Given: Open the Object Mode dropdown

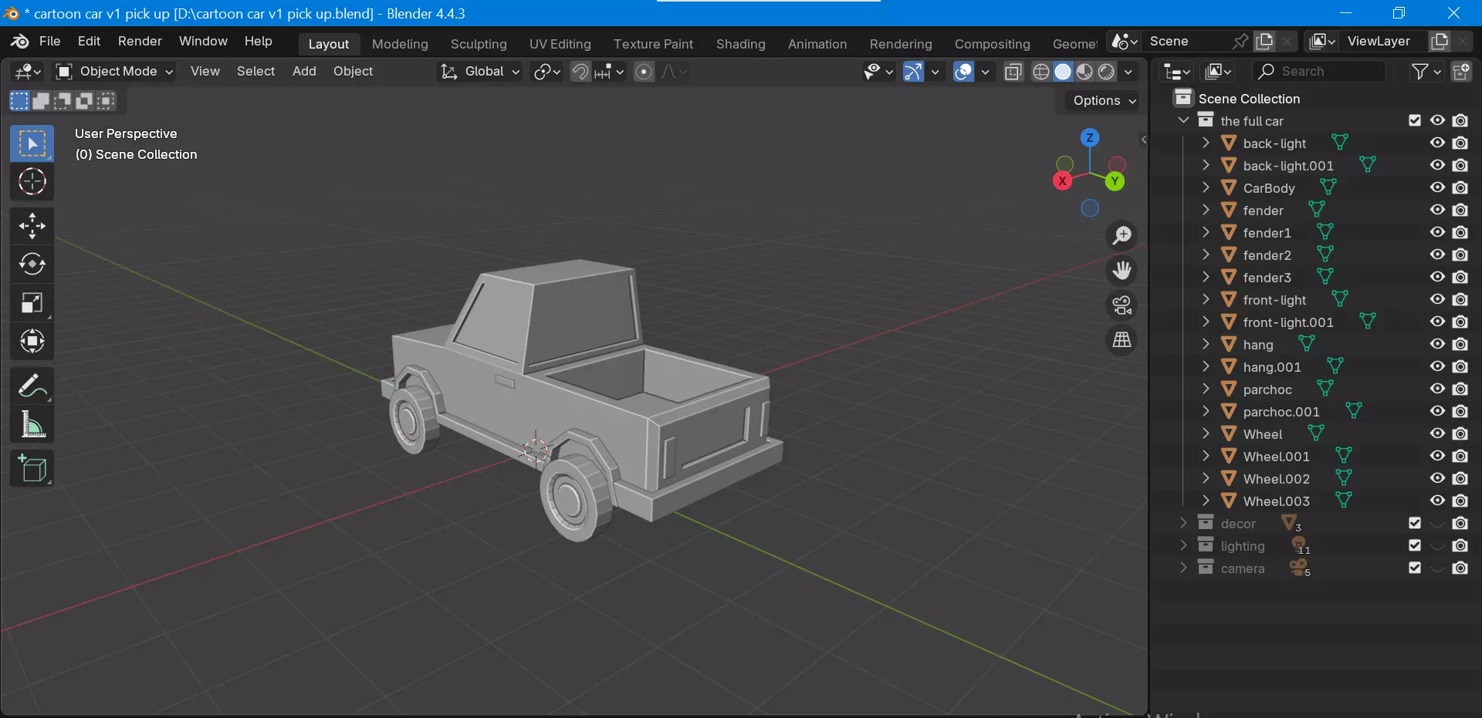Looking at the screenshot, I should tap(114, 72).
